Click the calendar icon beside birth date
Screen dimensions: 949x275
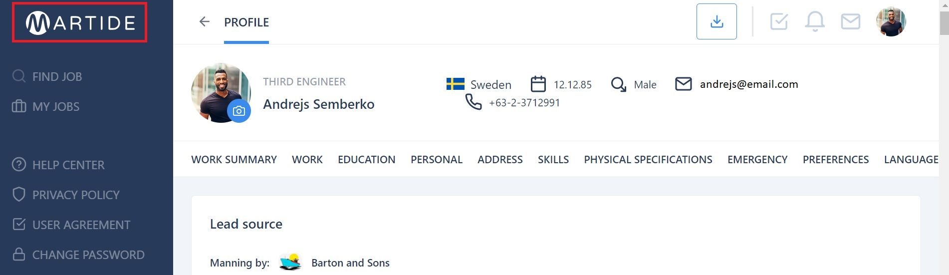538,84
